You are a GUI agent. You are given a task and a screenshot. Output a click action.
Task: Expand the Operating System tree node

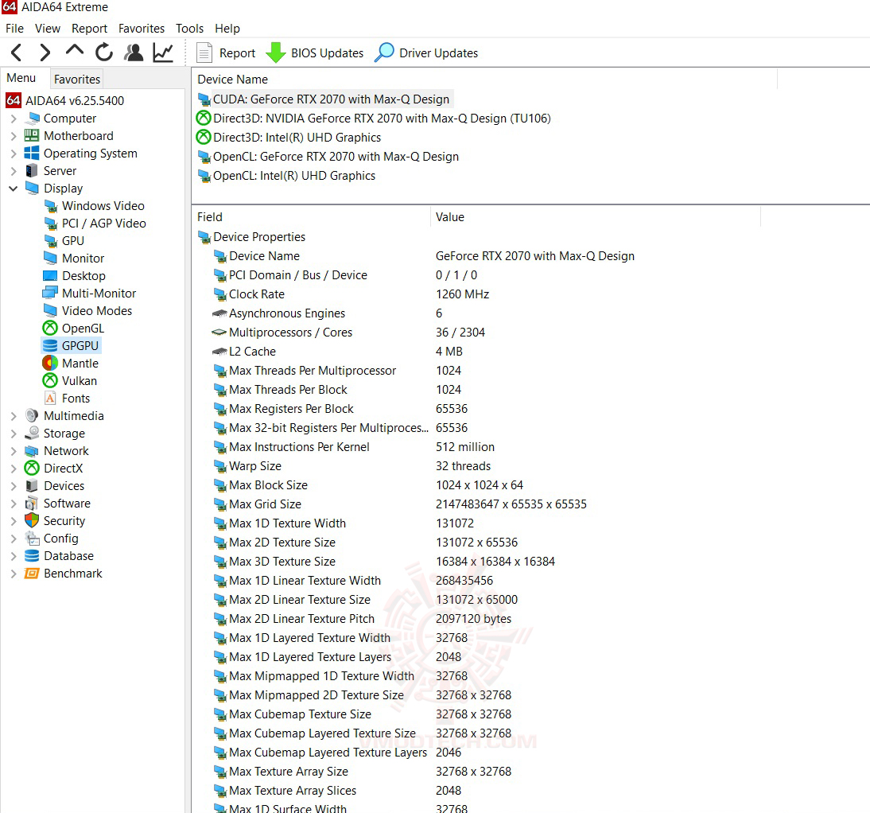tap(14, 154)
